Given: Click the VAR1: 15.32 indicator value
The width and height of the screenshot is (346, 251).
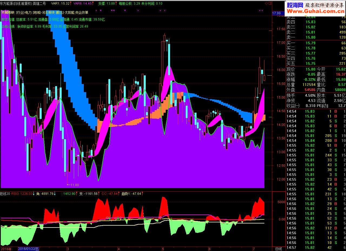Looking at the screenshot, I should tap(61, 4).
